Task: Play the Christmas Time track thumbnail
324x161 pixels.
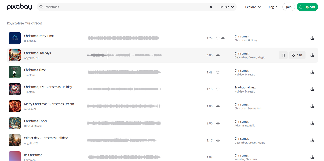Action: coord(14,72)
